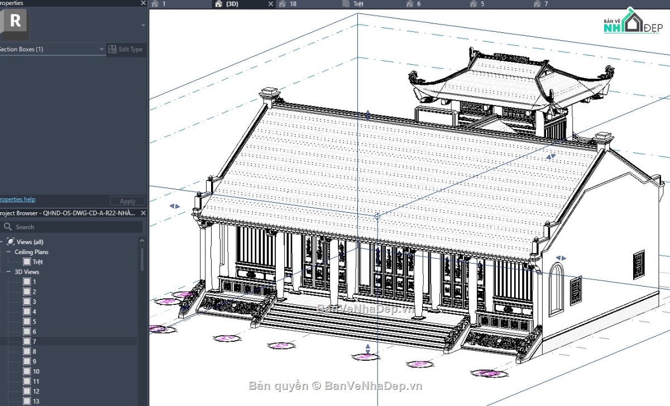Select 3D view 13 in the Project Browser

[x=36, y=402]
